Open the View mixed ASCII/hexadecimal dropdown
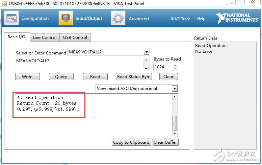262x165 pixels. point(175,88)
